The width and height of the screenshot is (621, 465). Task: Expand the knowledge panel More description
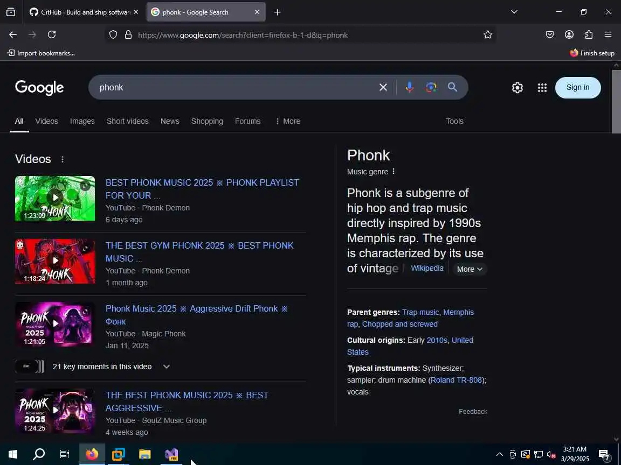point(470,269)
